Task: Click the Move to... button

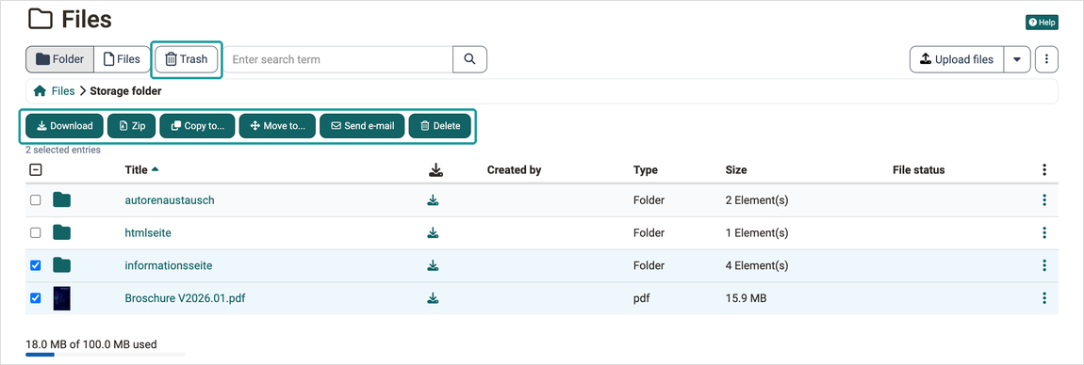Action: [277, 125]
